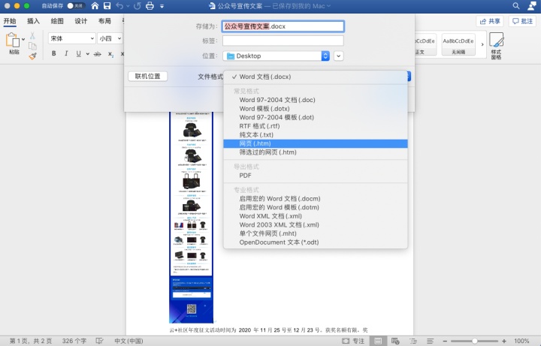Click the Search magnifier icon
Screen dimensions: 541x346
(x=516, y=6)
